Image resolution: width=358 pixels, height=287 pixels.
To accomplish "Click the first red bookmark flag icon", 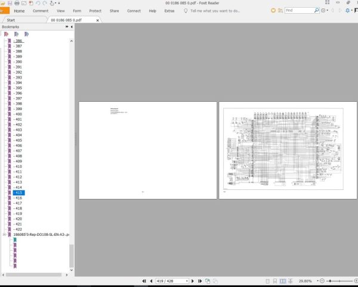I will pos(7,34).
